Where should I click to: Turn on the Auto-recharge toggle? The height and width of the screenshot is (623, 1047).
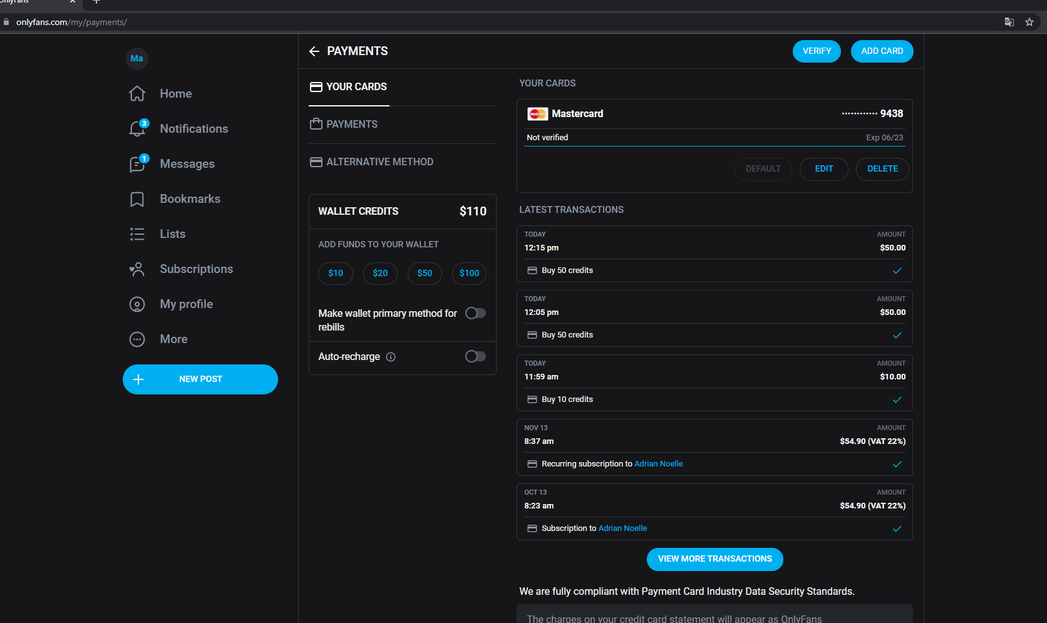point(475,356)
